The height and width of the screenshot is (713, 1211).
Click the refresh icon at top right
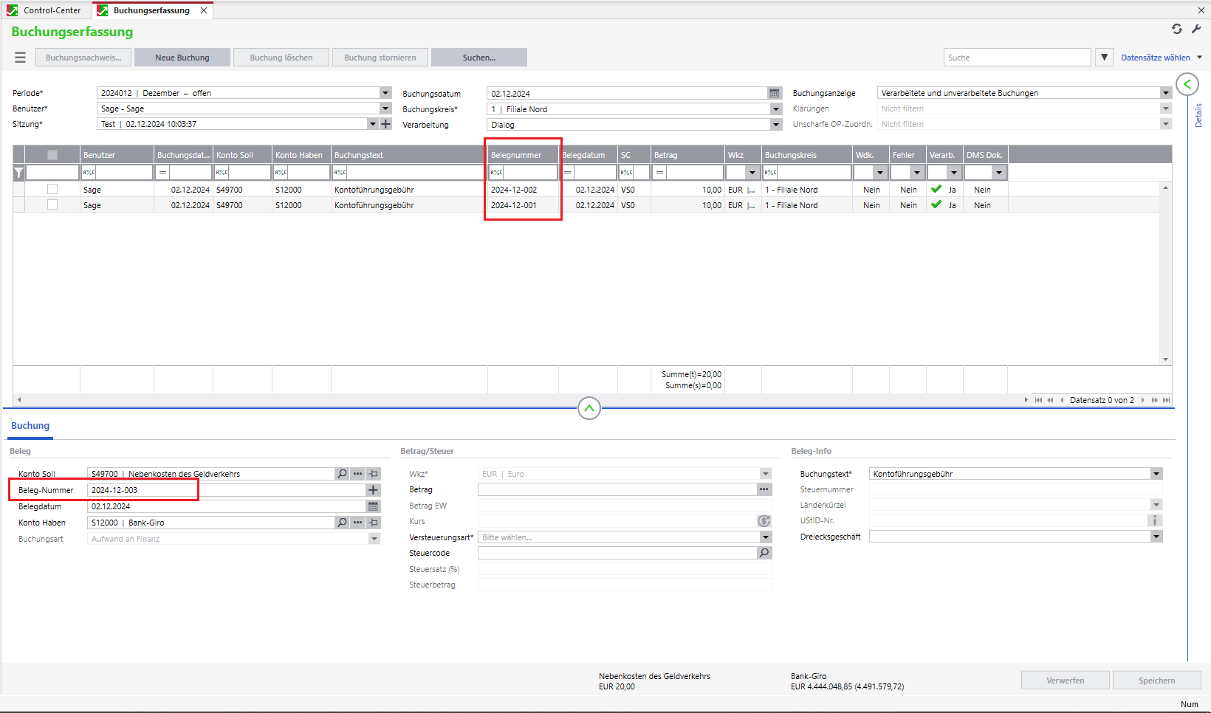(1177, 29)
